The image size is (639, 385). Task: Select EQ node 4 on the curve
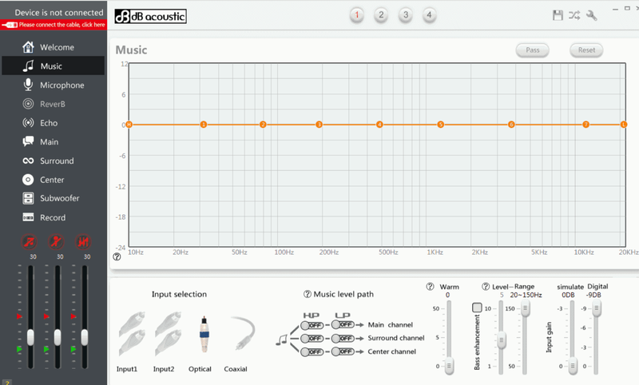[379, 125]
